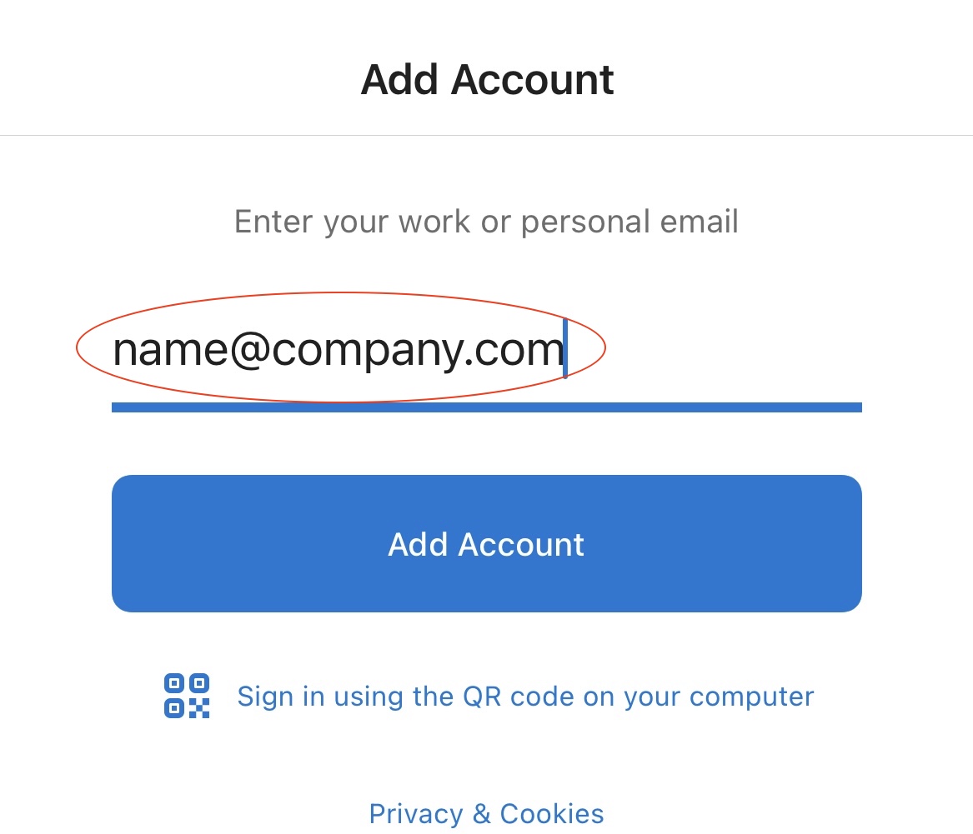Screen dimensions: 973x834
Task: Click the word 'Account' in the header title
Action: click(533, 80)
